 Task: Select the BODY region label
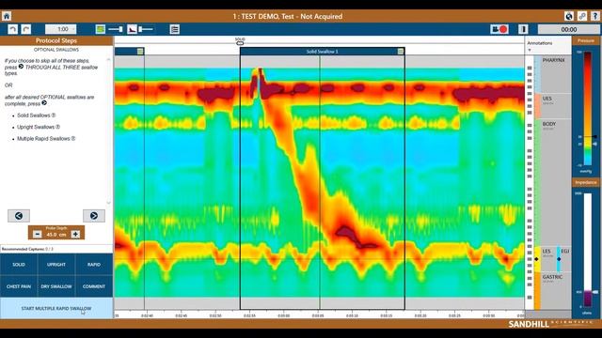[549, 124]
